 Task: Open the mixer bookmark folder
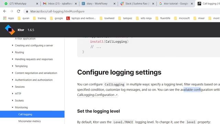tap(199, 18)
